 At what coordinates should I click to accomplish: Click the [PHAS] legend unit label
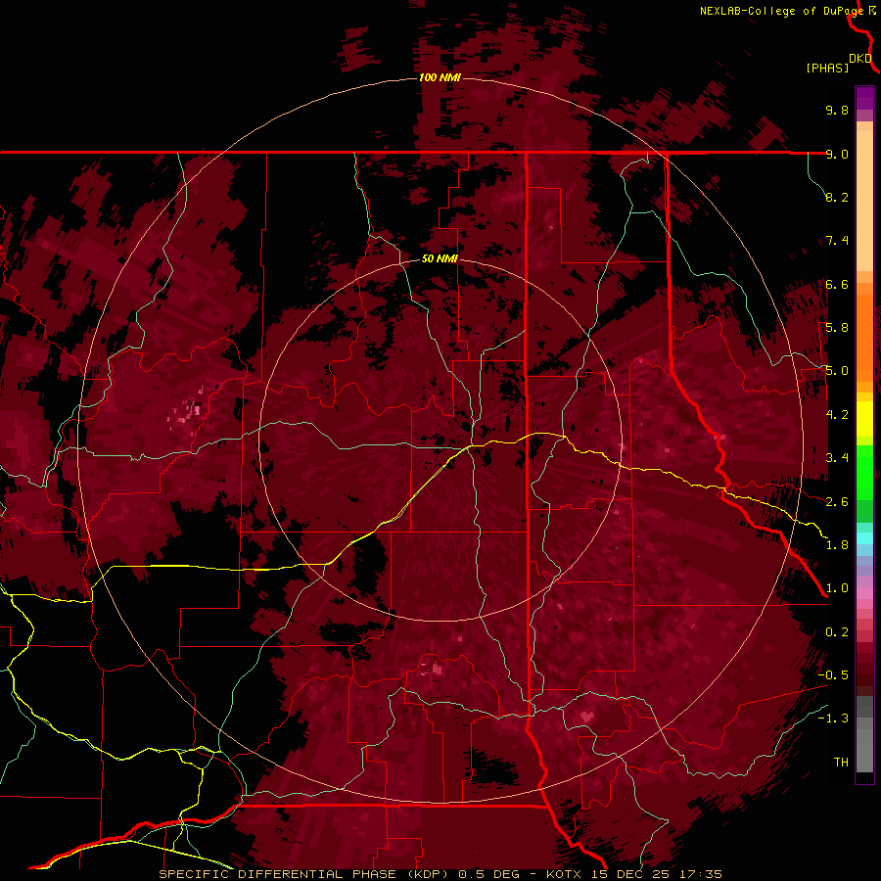pyautogui.click(x=827, y=69)
